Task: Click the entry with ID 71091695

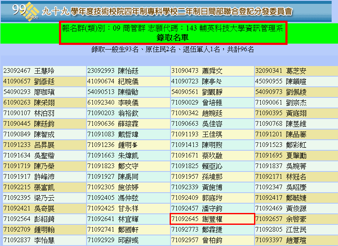Action: point(296,156)
